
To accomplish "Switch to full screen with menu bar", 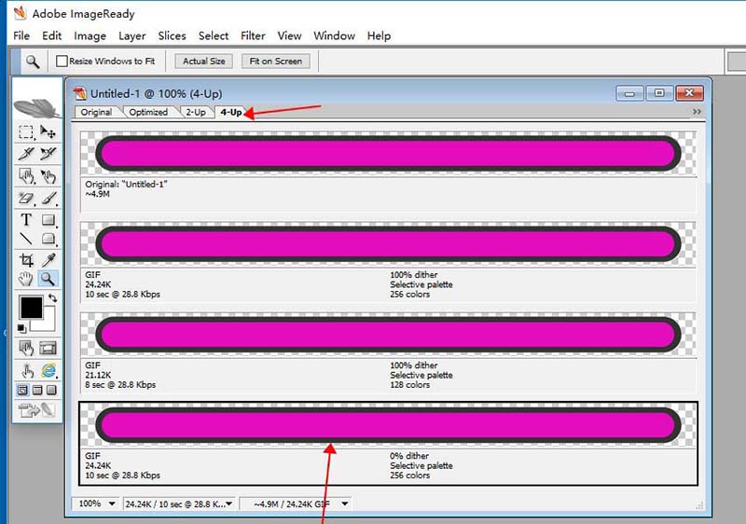I will 37,391.
